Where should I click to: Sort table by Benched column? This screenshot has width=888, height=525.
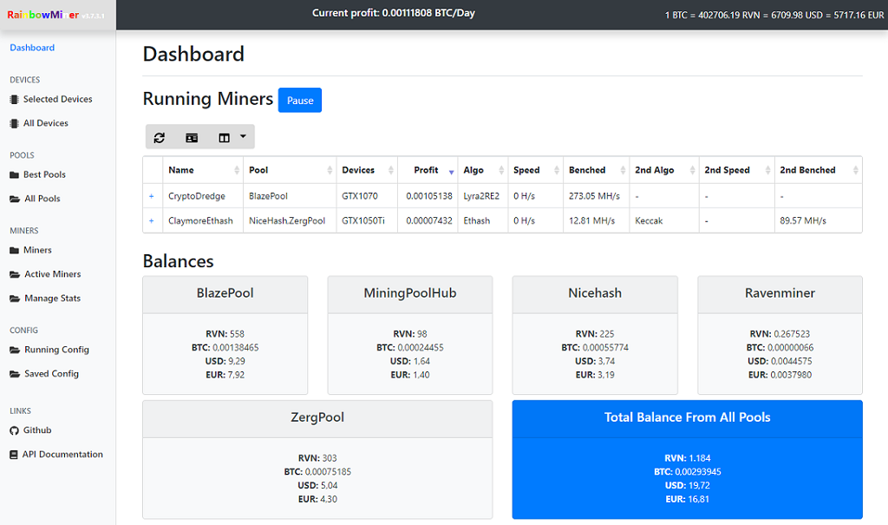click(596, 170)
